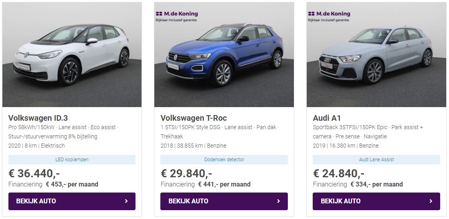
Task: Click chevron arrow on Audi A1 button
Action: point(431,201)
